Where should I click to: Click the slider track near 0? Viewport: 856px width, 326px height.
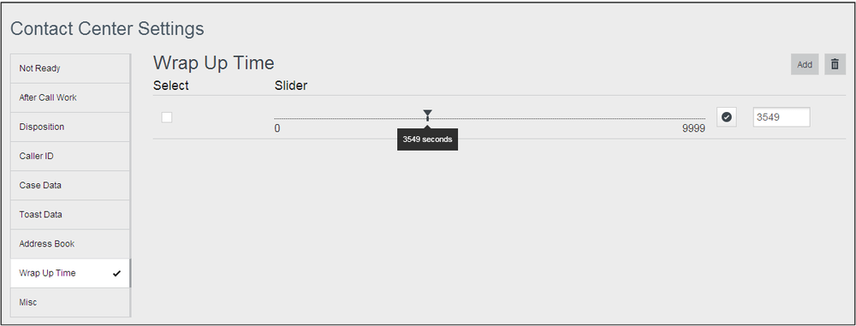click(281, 118)
